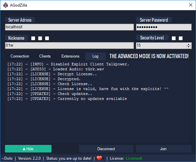Image resolution: width=196 pixels, height=162 pixels.
Task: Click the Security Level value field 15
Action: click(161, 45)
